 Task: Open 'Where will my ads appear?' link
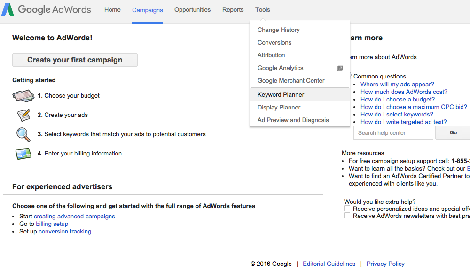coord(397,85)
